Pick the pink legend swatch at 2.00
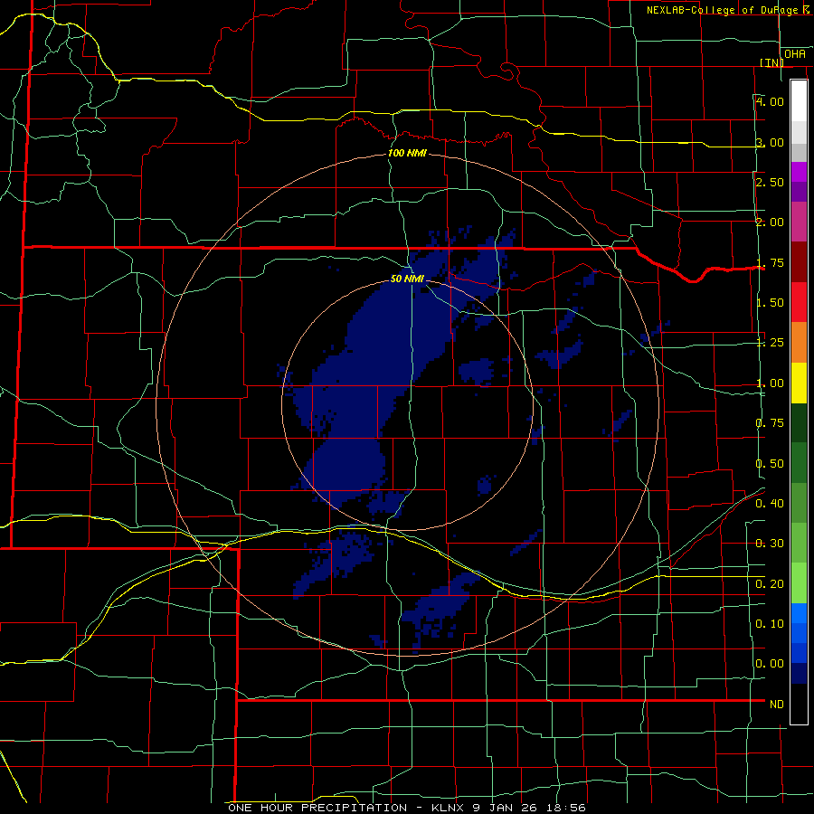 [x=799, y=222]
